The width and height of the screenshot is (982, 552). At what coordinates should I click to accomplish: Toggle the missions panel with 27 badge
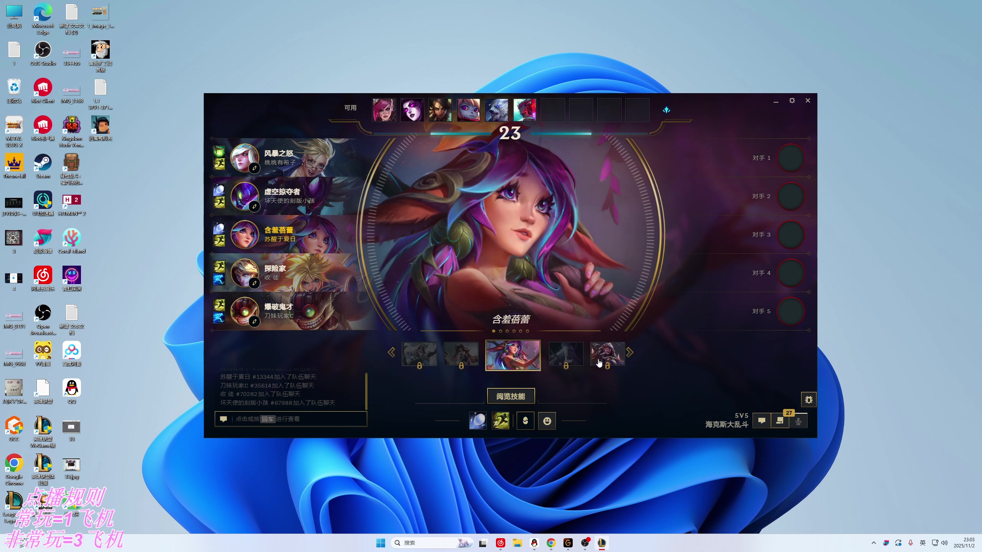tap(780, 421)
